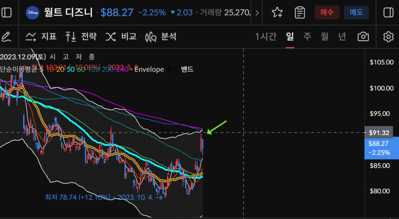Screen dimensions: 399x219
Task: Toggle the right sidebar panel icon
Action: (388, 12)
